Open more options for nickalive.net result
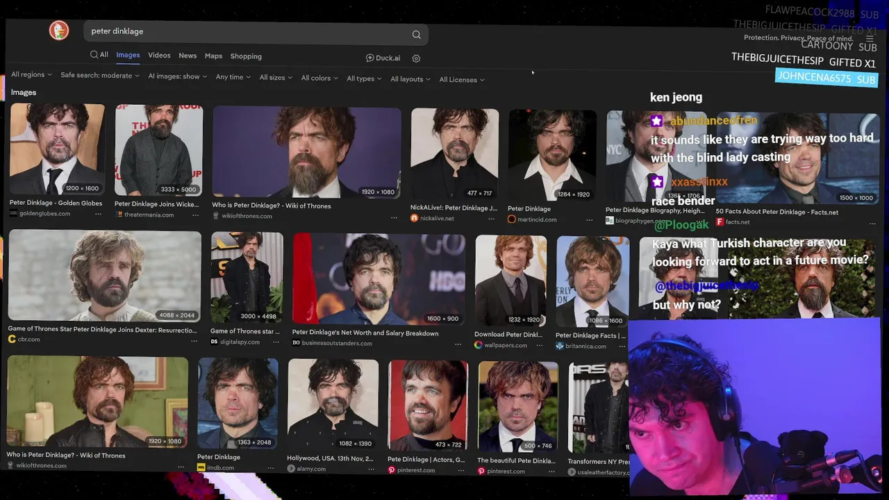 [491, 219]
